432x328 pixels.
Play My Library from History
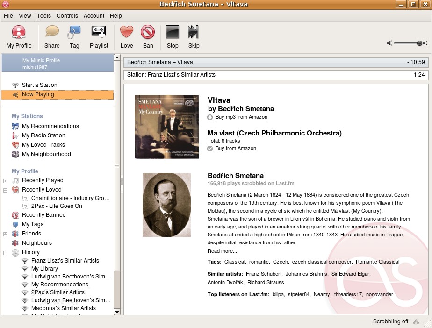coord(44,269)
